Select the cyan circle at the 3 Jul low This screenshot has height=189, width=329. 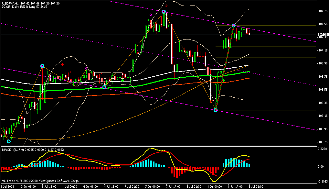click(9, 141)
